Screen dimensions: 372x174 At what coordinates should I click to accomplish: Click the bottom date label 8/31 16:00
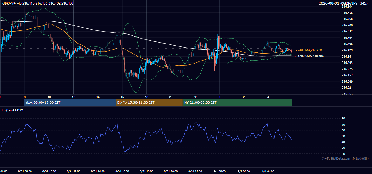(x=122, y=171)
